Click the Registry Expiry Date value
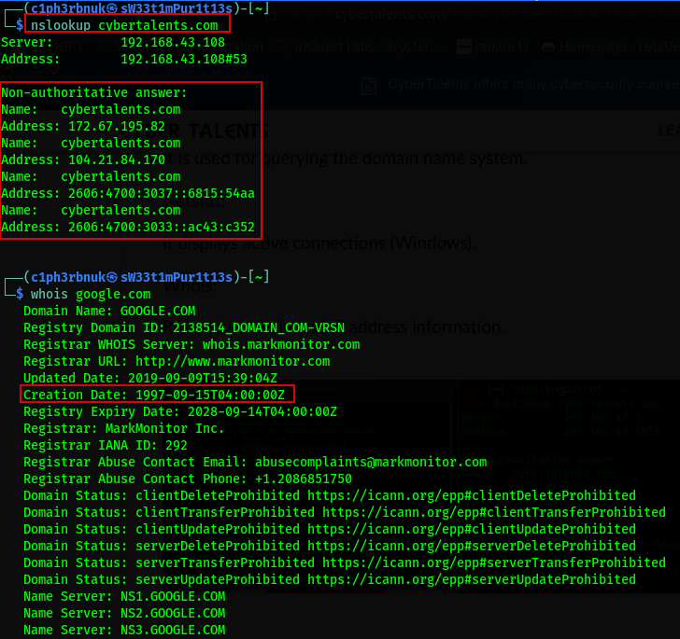Screen dimensions: 680x639 262,411
